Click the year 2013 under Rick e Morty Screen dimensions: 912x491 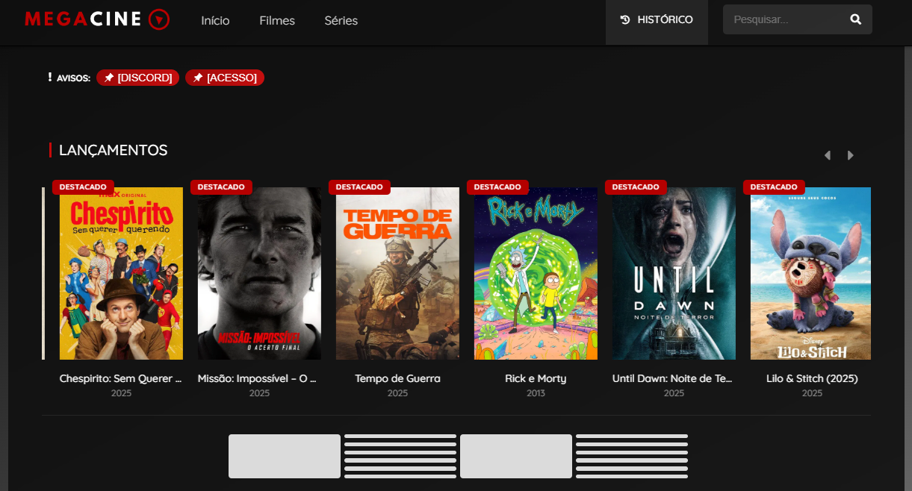pyautogui.click(x=536, y=393)
